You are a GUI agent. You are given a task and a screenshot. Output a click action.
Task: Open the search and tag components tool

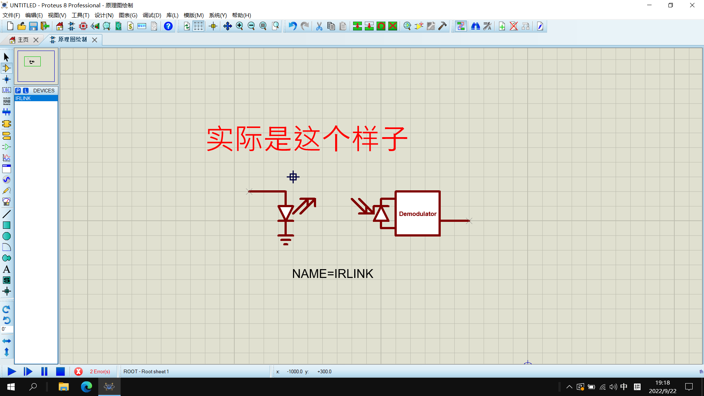point(476,26)
